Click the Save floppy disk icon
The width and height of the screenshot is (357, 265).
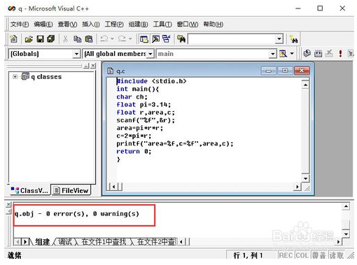pos(40,39)
